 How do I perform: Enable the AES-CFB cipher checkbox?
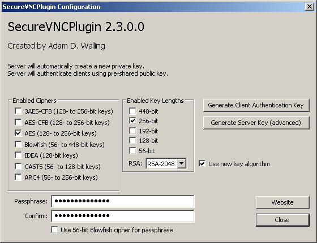click(18, 122)
